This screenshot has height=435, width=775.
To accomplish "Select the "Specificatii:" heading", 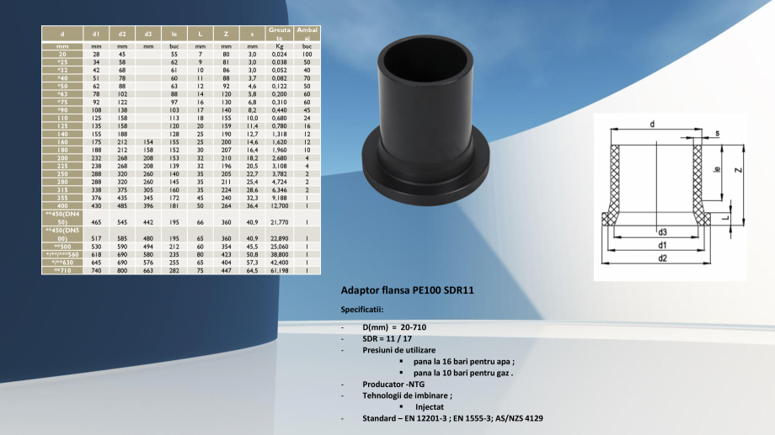I will click(361, 310).
